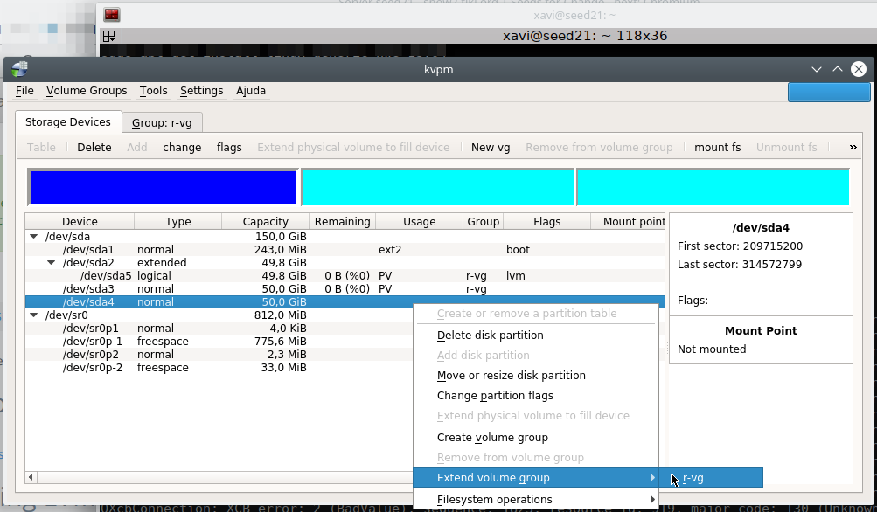Viewport: 877px width, 512px height.
Task: Open the Volume Groups menu
Action: click(86, 90)
